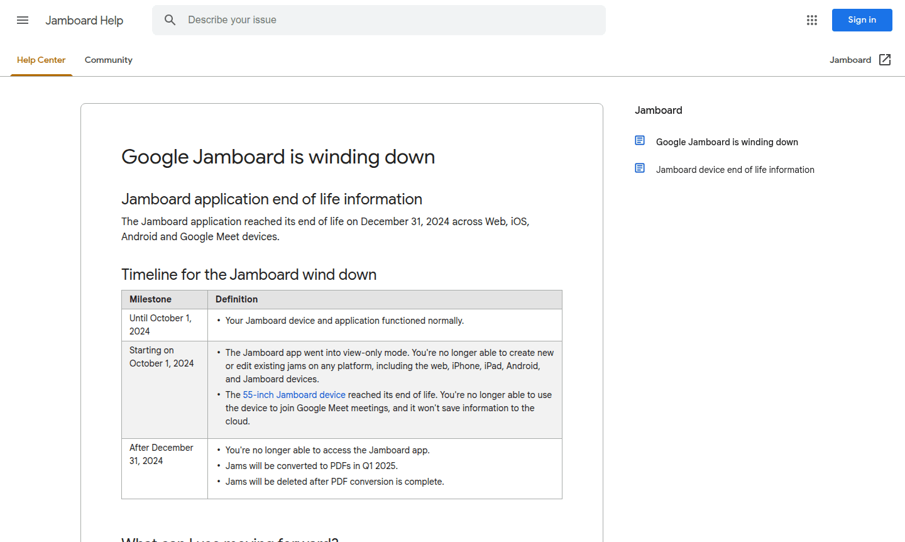The height and width of the screenshot is (542, 905).
Task: Open the Jamboard link at top right
Action: [850, 59]
